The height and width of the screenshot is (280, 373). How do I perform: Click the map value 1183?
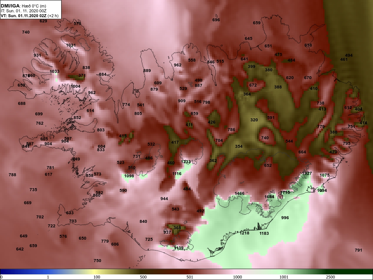point(264,233)
